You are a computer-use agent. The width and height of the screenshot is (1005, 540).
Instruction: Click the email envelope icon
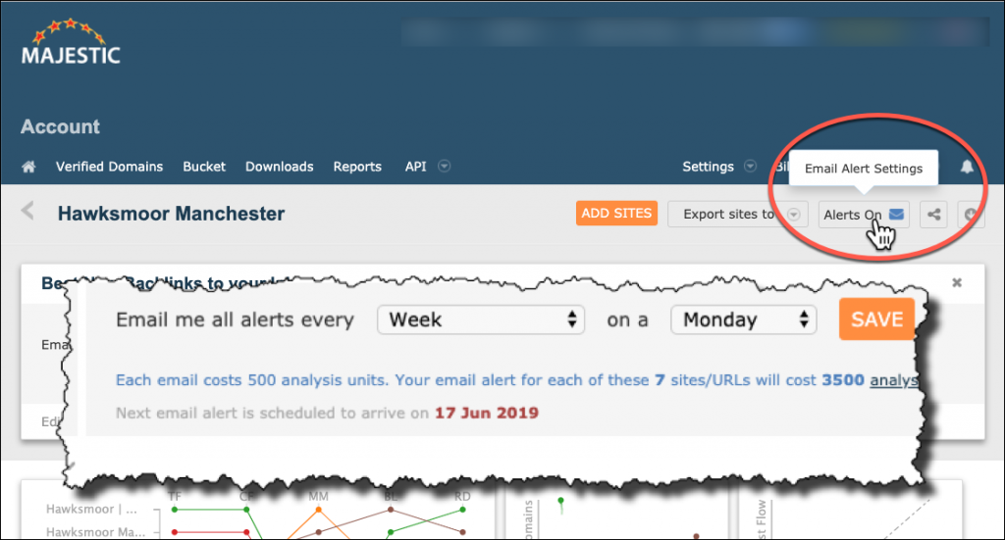[x=897, y=215]
